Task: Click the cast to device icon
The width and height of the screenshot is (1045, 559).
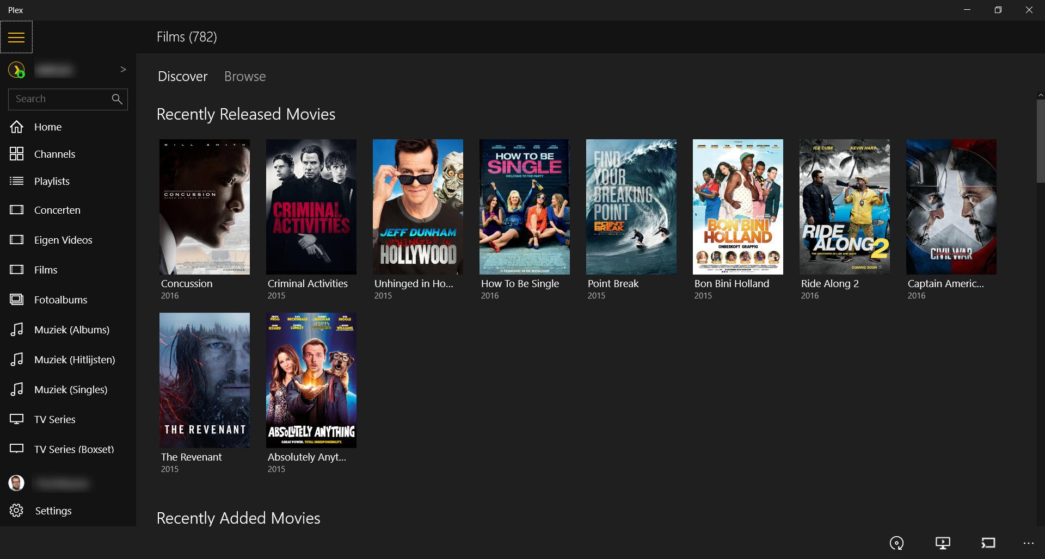Action: pyautogui.click(x=988, y=543)
